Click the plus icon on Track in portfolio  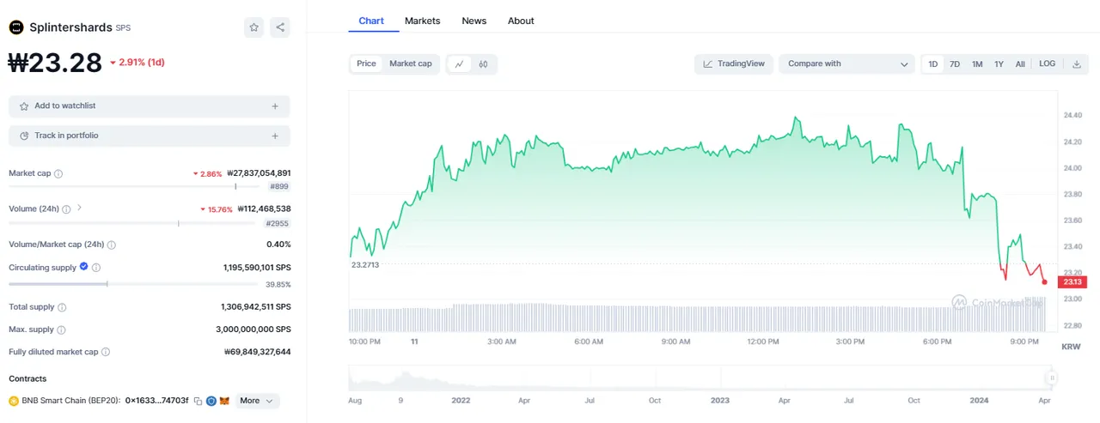275,136
